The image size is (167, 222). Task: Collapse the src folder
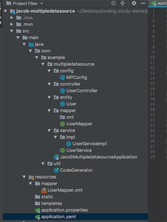(12, 31)
